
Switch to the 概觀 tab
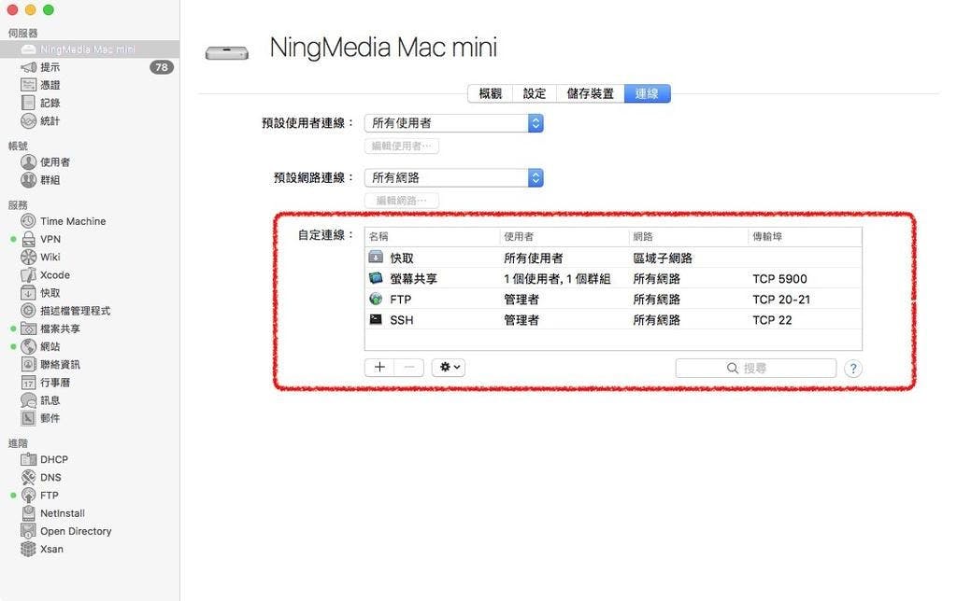(x=490, y=93)
